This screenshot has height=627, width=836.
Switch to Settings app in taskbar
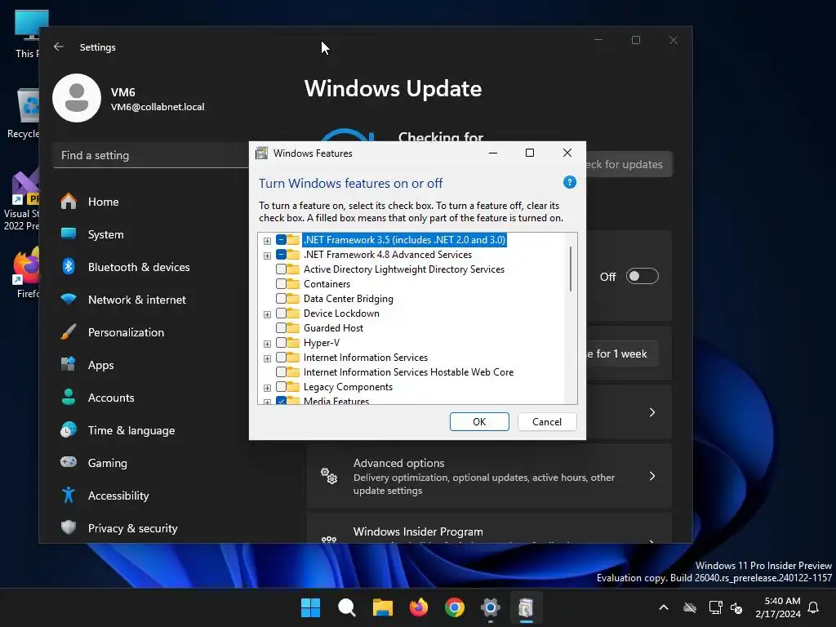click(x=491, y=607)
